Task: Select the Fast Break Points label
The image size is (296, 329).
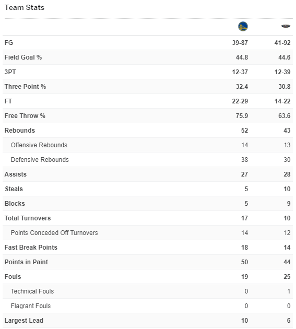Action: coord(31,248)
